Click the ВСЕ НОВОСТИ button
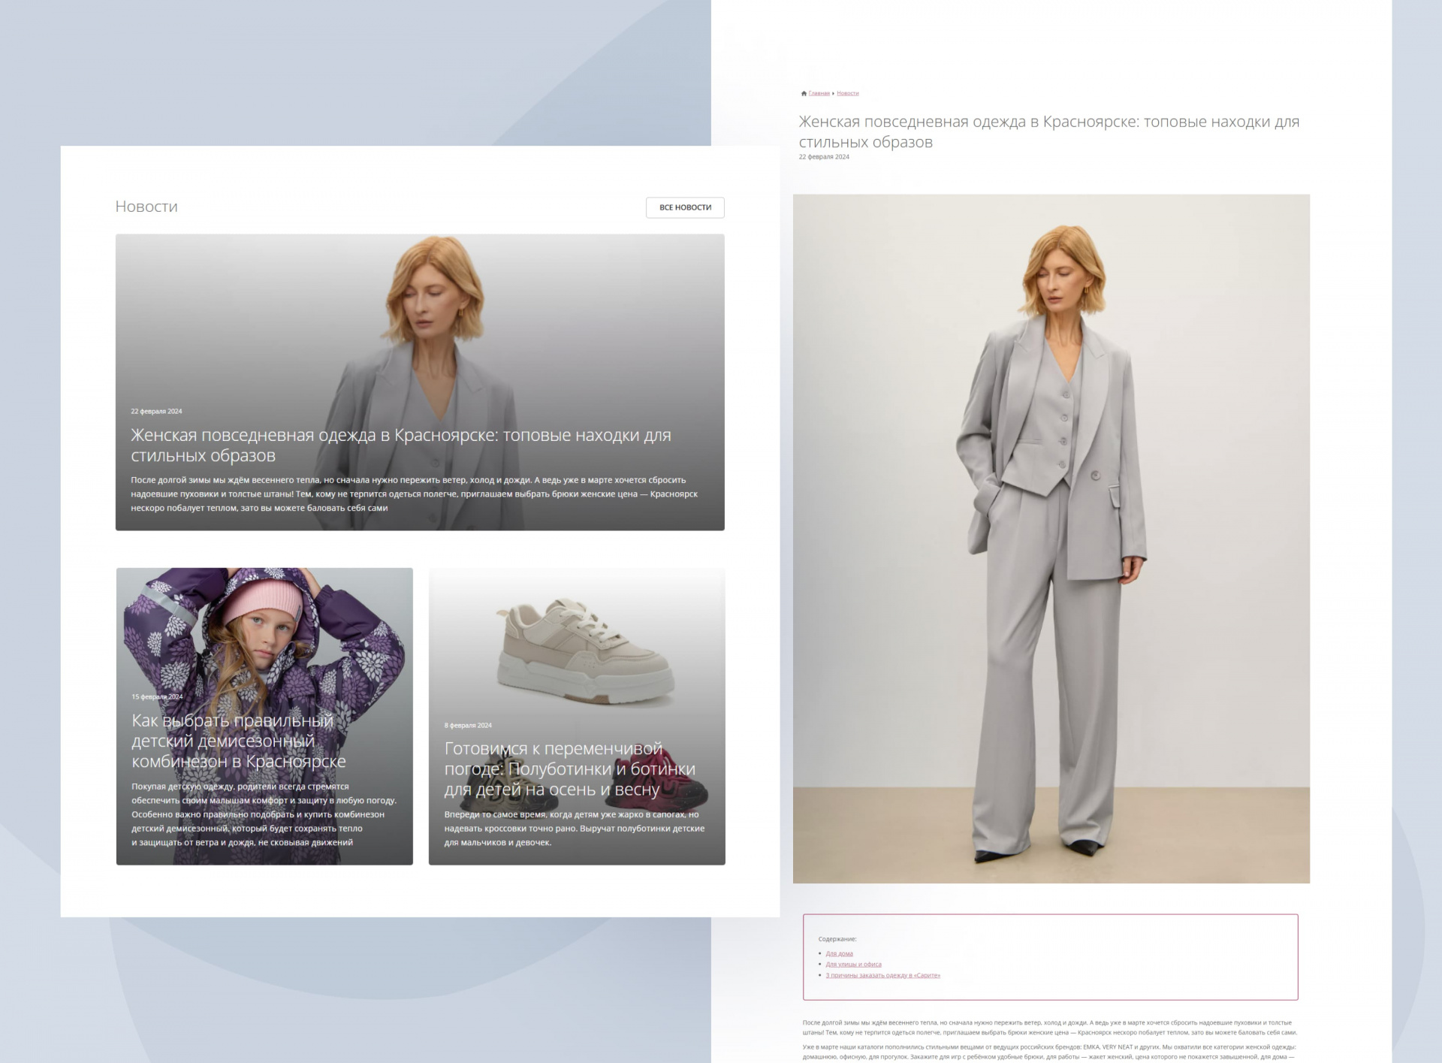Screen dimensions: 1442x1063 (685, 207)
